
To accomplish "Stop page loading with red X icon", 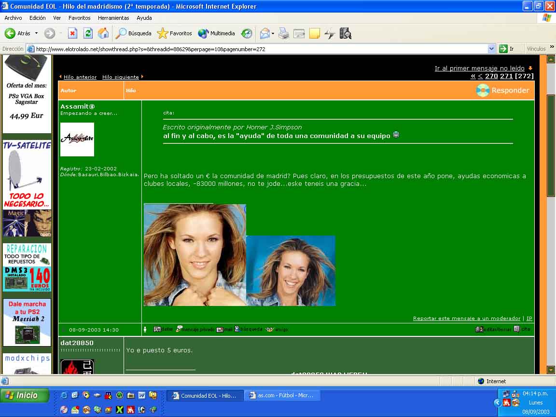I will [x=72, y=33].
